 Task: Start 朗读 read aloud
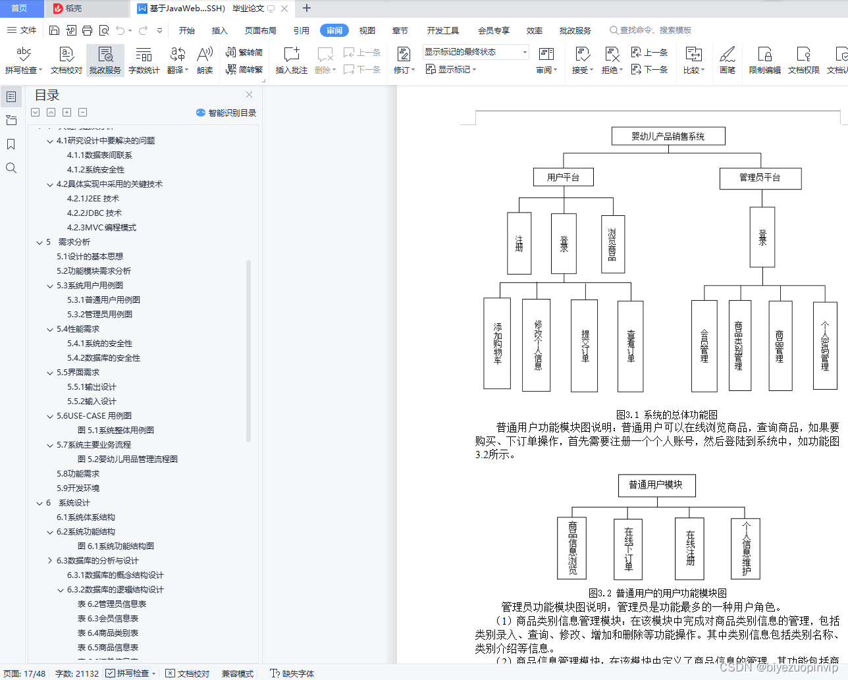coord(205,60)
